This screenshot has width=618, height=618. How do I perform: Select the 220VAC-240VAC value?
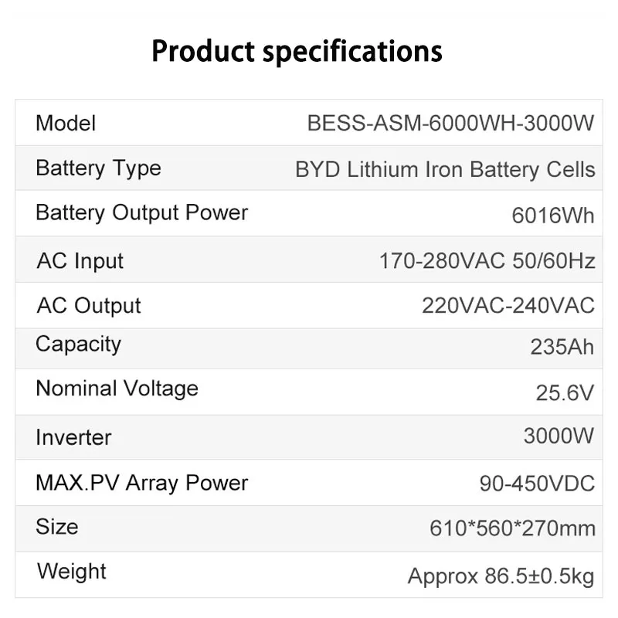(x=508, y=306)
